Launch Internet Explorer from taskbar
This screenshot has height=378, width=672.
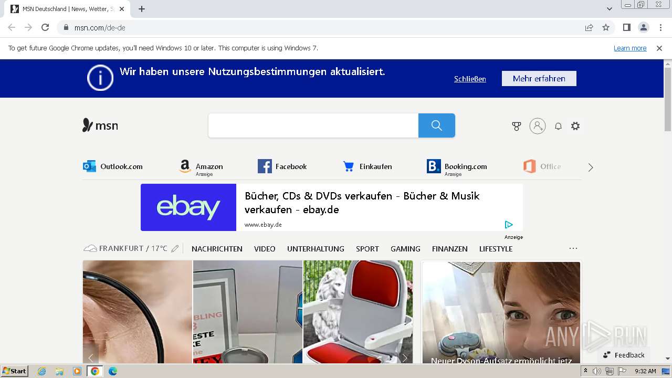tap(41, 371)
